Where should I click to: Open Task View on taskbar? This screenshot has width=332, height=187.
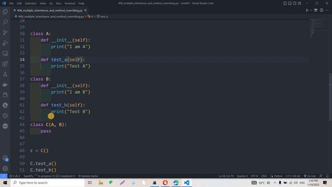90,183
